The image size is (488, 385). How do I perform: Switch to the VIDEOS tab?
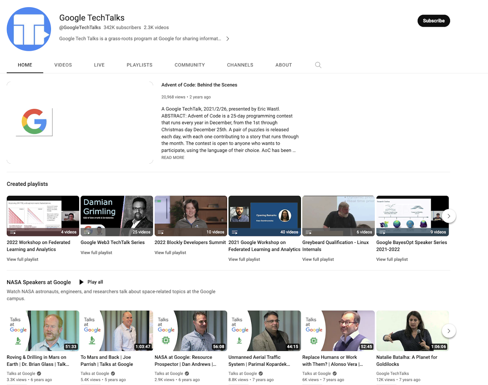[63, 65]
